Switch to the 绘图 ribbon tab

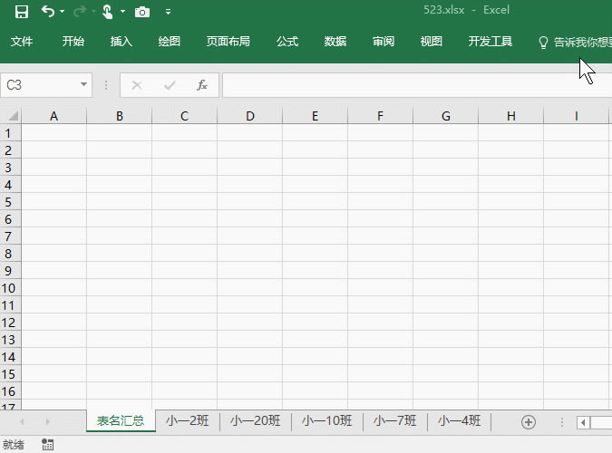(169, 42)
